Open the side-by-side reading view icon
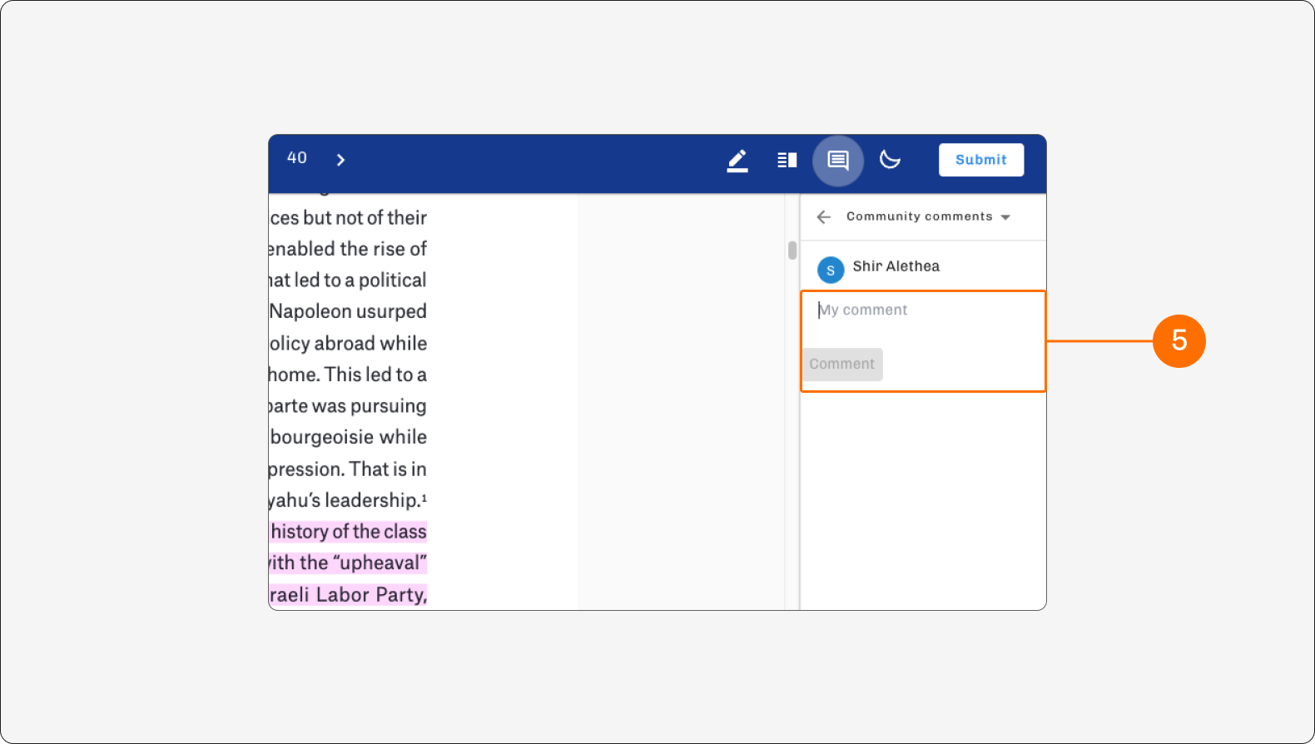Image resolution: width=1315 pixels, height=744 pixels. tap(787, 160)
